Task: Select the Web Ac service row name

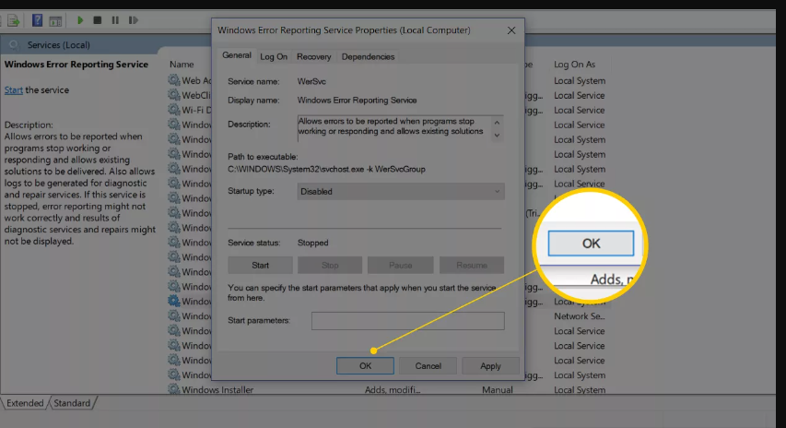Action: pyautogui.click(x=196, y=80)
